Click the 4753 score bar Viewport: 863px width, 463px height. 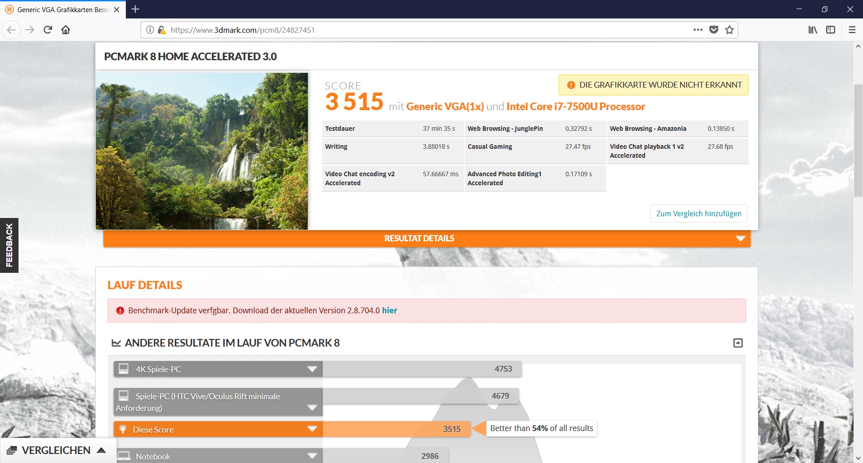click(422, 369)
